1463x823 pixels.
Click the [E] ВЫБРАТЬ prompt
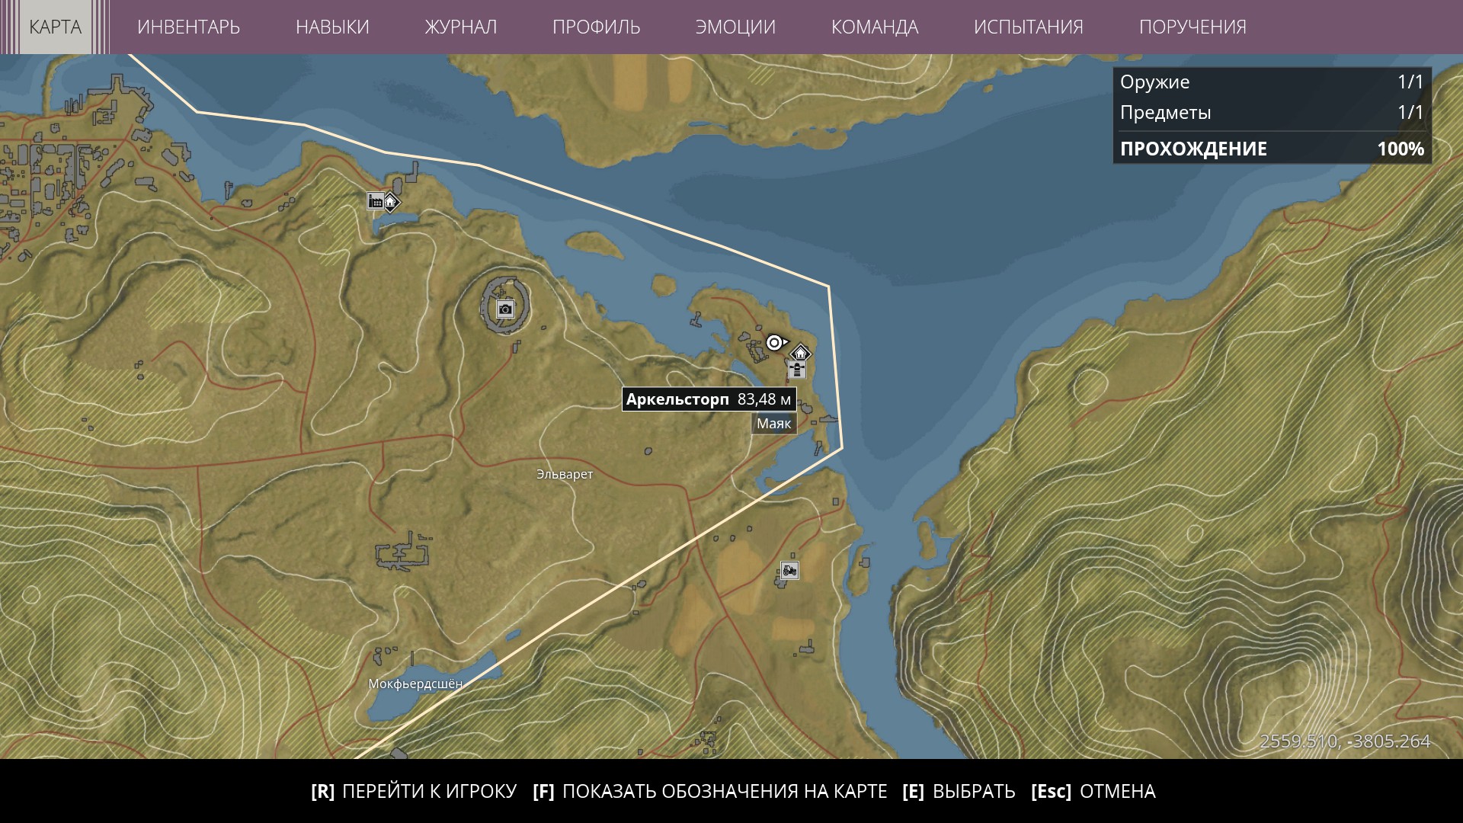pyautogui.click(x=959, y=791)
